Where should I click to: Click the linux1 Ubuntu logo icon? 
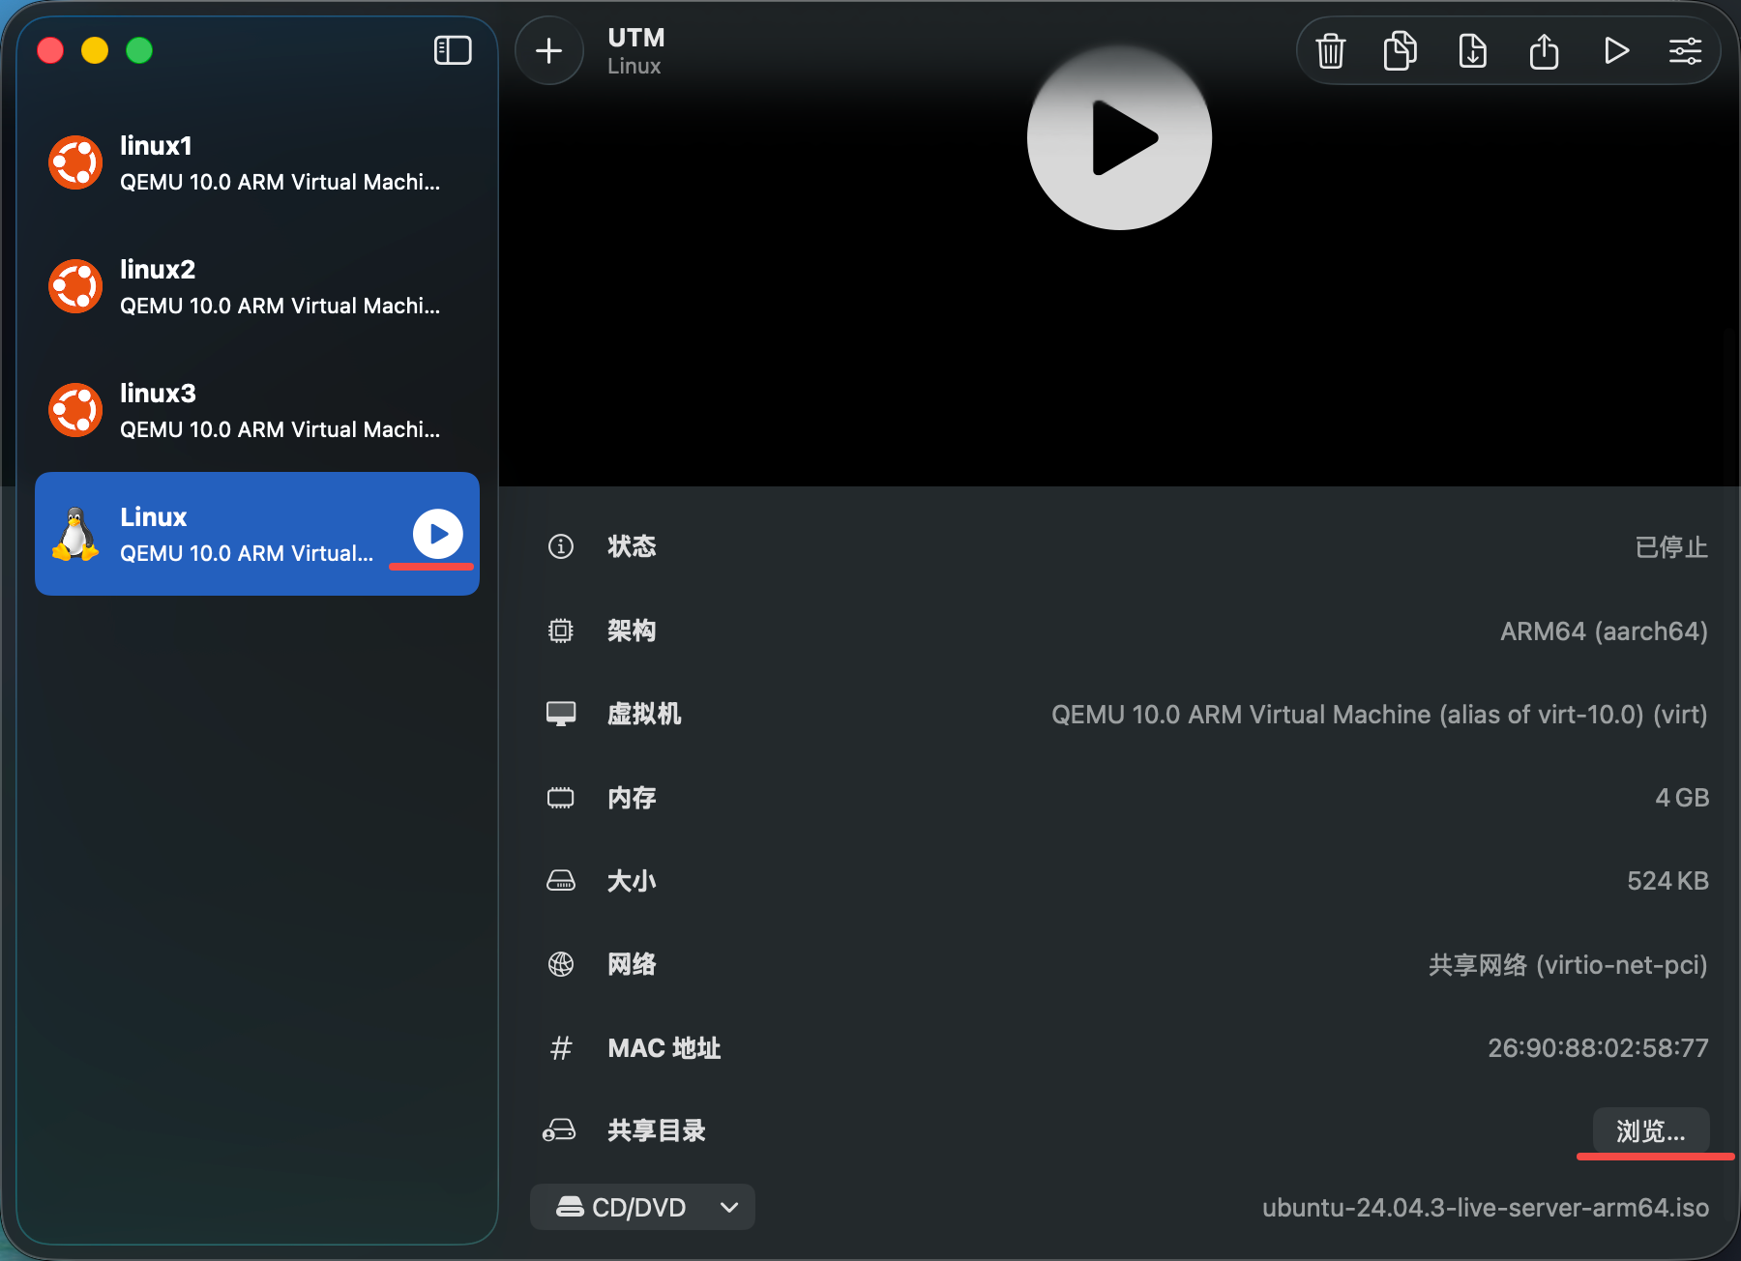[75, 162]
